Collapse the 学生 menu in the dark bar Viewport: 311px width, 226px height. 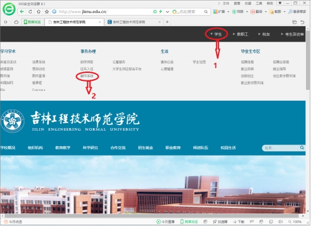[216, 34]
